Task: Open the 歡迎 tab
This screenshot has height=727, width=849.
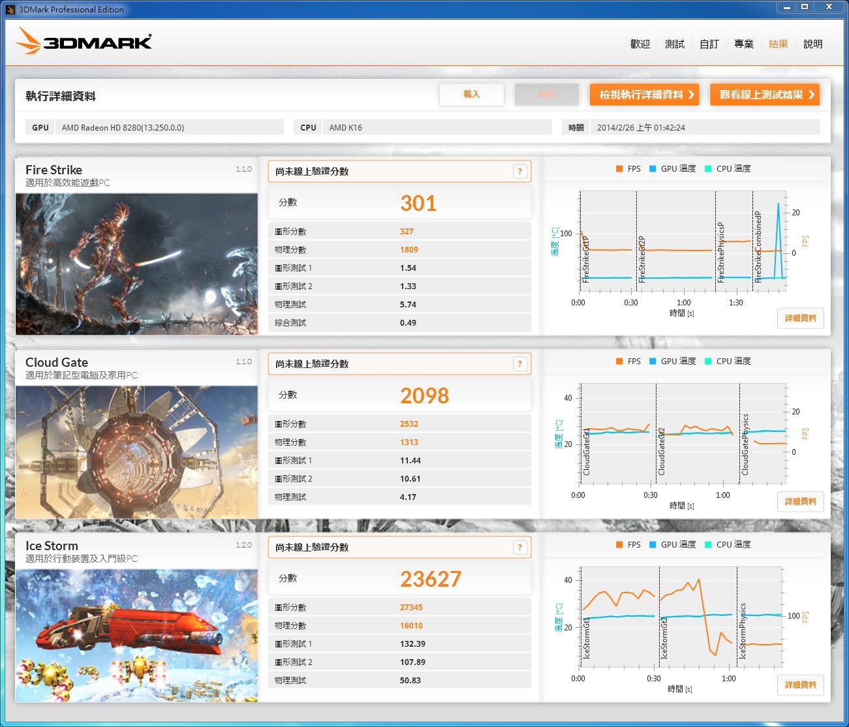Action: (x=640, y=44)
